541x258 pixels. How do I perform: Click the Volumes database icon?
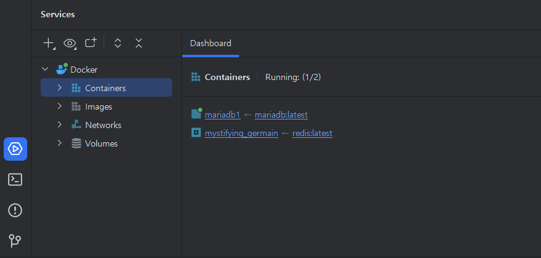point(76,143)
